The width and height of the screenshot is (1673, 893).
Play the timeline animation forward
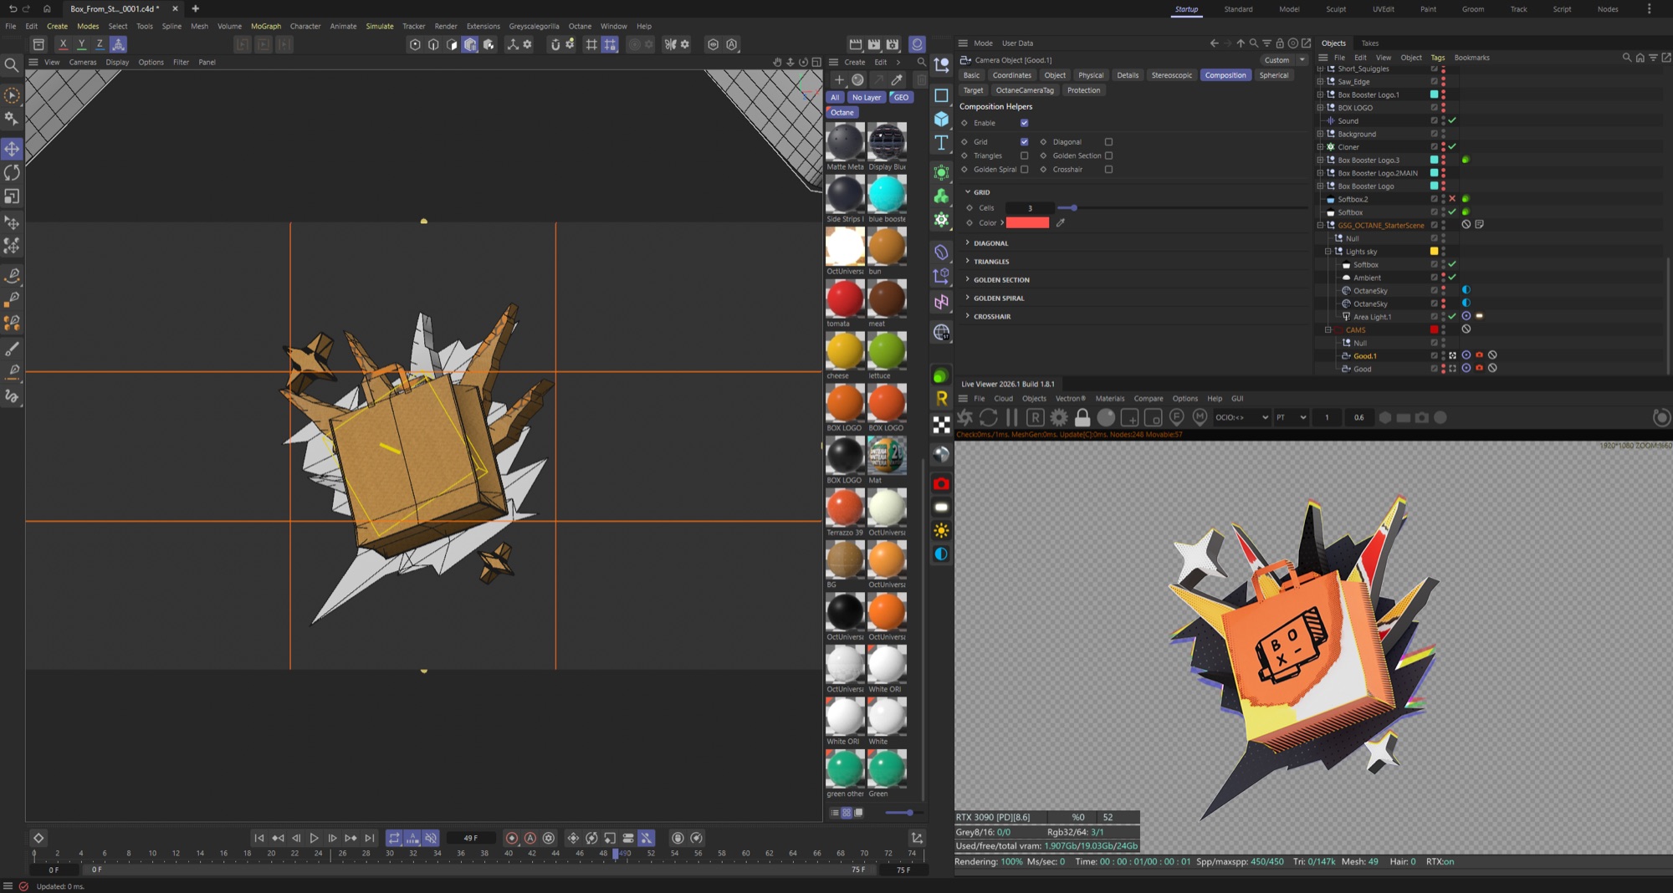coord(314,838)
